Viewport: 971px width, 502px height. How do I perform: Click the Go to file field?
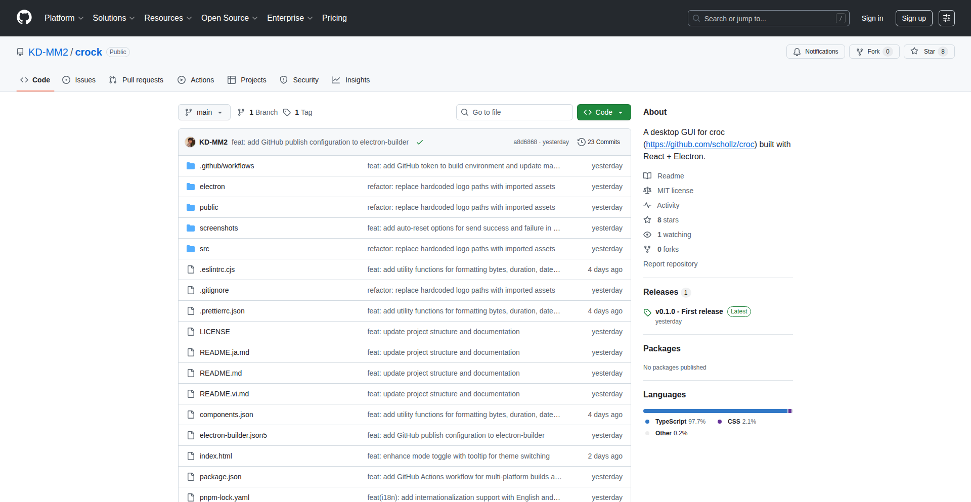pyautogui.click(x=514, y=112)
